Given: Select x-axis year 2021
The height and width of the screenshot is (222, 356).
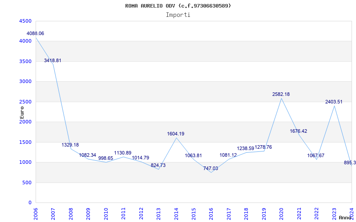Looking at the screenshot, I should coord(299,214).
